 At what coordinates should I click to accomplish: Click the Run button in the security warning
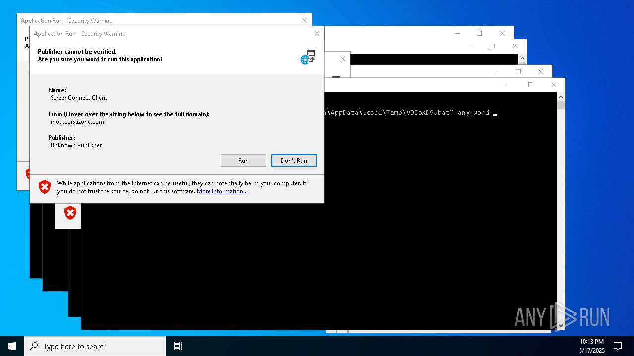coord(243,160)
